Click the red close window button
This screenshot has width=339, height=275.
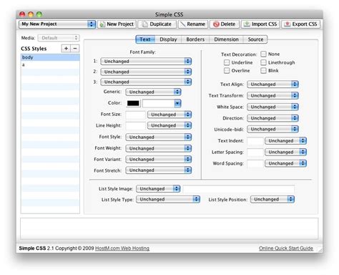22,14
